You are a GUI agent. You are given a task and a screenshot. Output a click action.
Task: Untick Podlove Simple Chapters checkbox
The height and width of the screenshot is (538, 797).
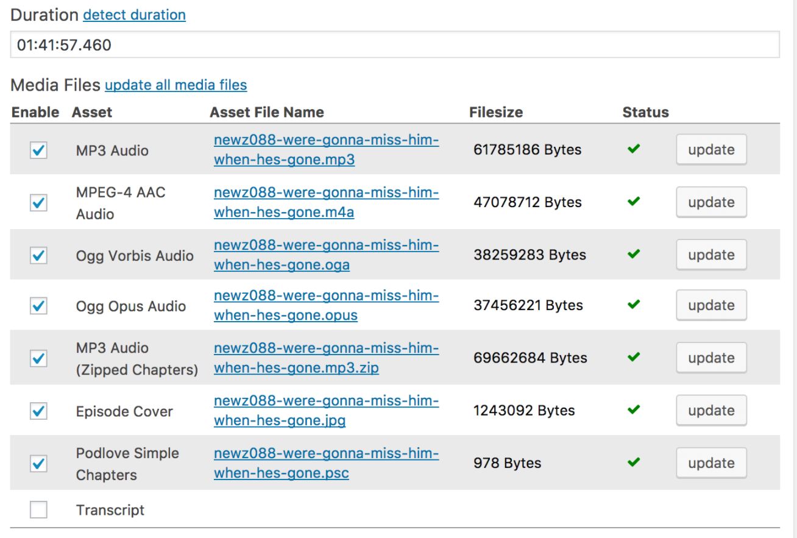(38, 464)
